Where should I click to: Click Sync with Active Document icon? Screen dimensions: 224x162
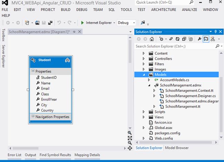coord(171,39)
